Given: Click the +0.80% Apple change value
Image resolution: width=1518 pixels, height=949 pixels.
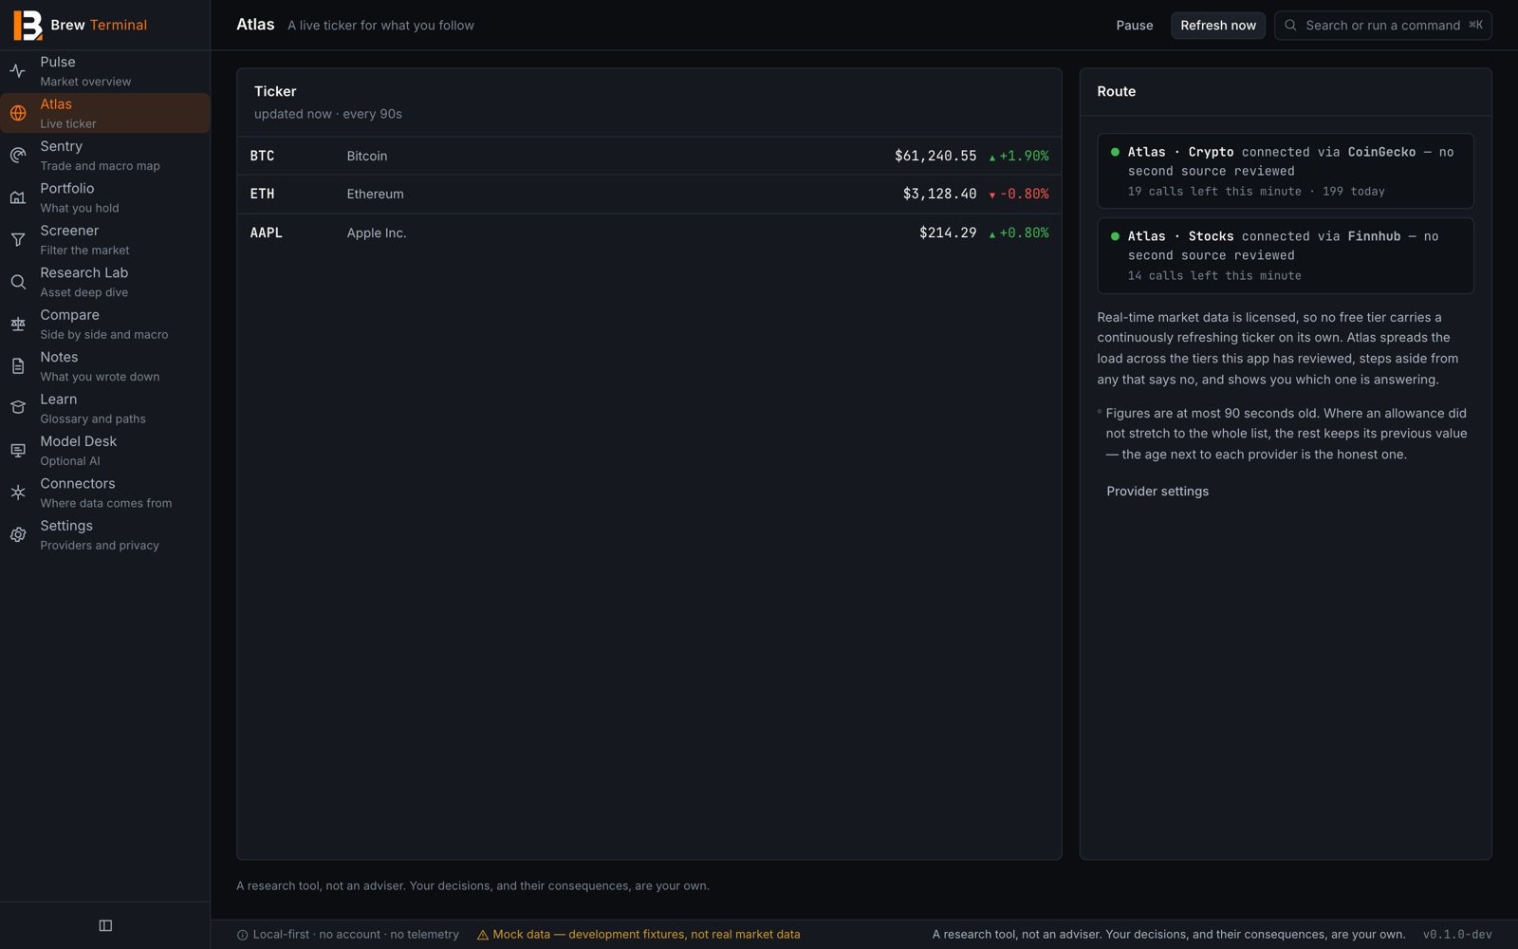Looking at the screenshot, I should click(1024, 233).
